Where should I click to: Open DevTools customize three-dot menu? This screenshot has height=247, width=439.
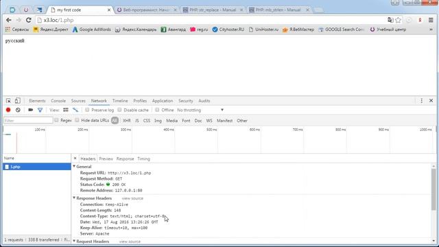click(x=422, y=101)
